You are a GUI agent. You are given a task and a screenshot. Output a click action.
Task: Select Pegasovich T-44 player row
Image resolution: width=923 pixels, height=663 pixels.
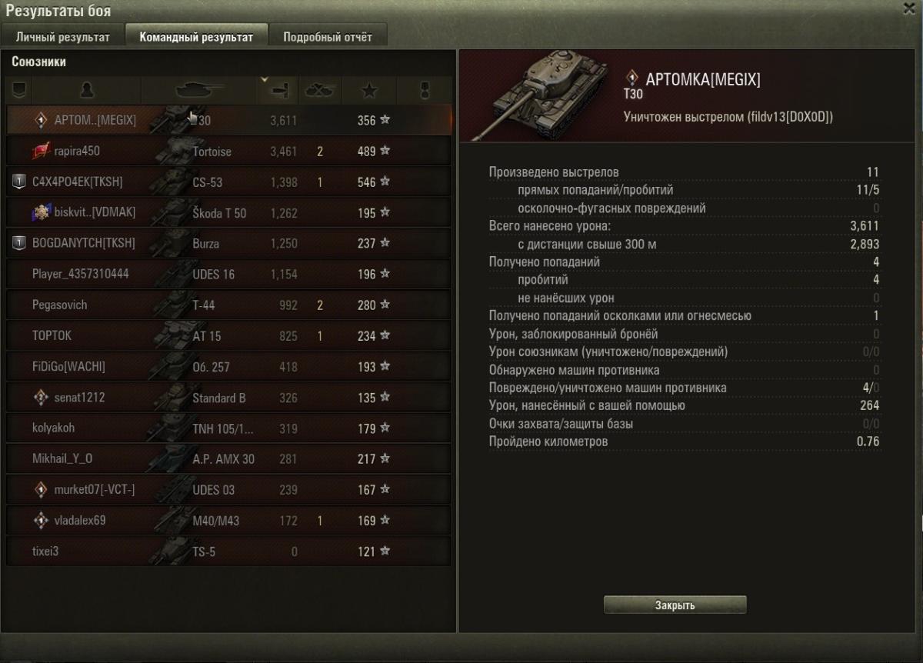tap(229, 305)
